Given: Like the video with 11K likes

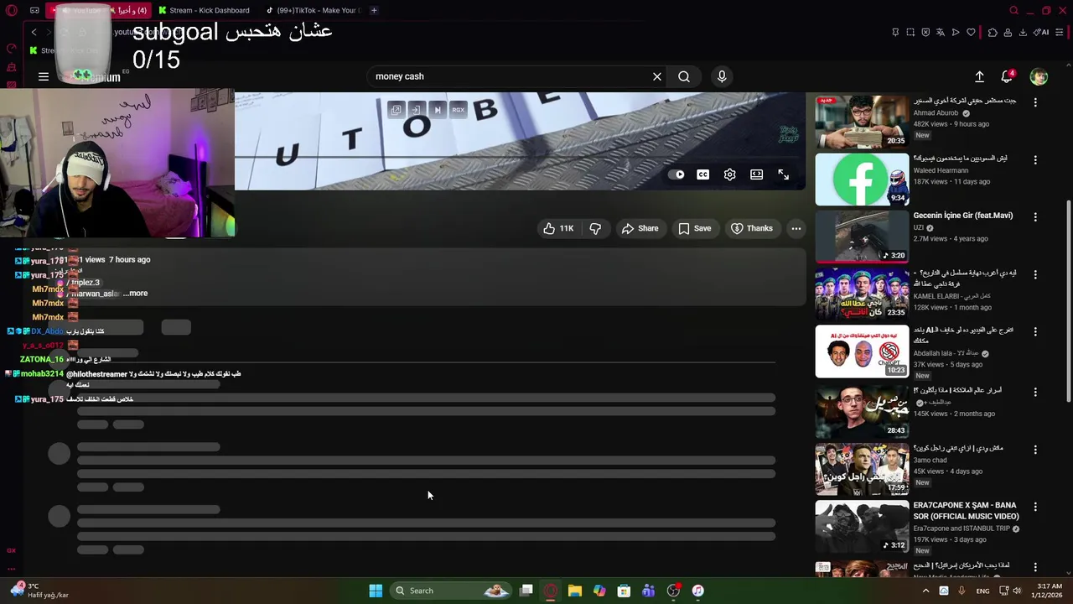Looking at the screenshot, I should 558,228.
